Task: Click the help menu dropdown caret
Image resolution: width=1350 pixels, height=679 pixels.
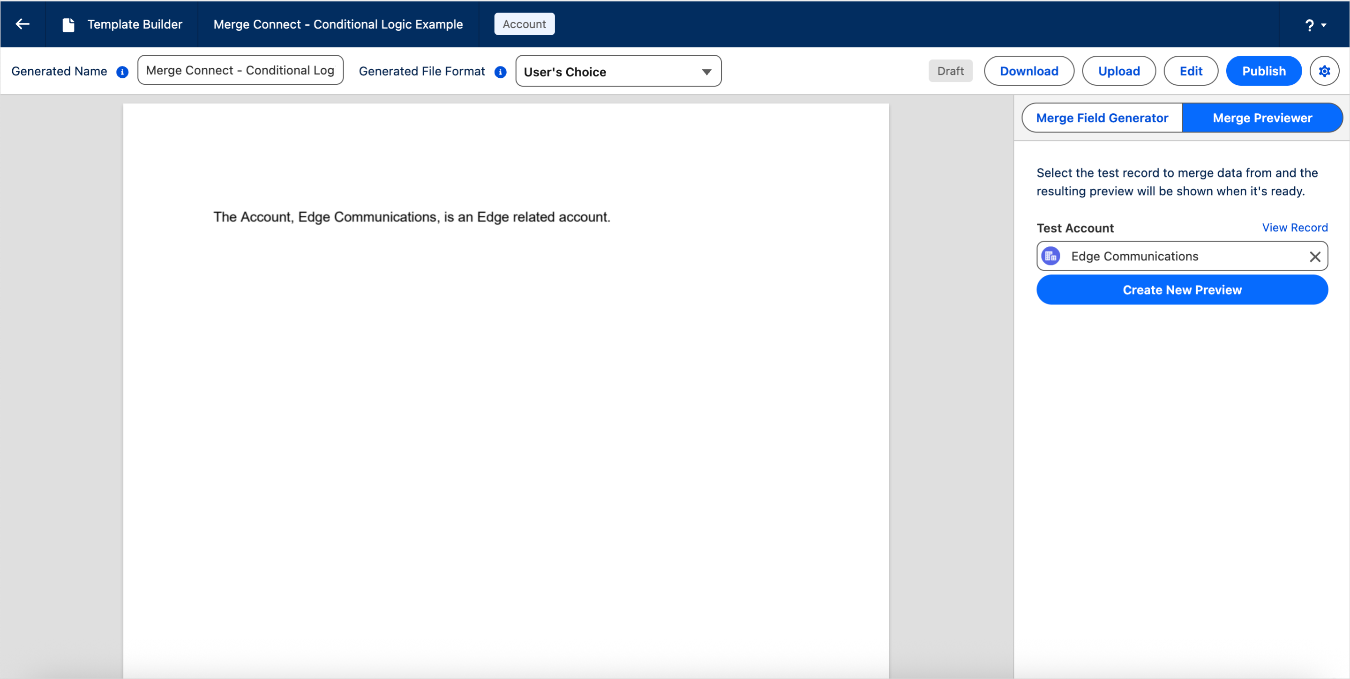Action: [x=1324, y=25]
